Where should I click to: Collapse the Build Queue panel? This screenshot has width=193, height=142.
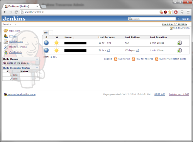(37, 59)
